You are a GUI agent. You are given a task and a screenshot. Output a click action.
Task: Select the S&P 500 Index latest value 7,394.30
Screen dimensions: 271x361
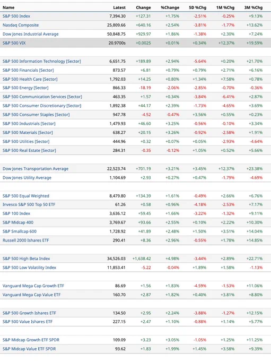[x=117, y=16]
